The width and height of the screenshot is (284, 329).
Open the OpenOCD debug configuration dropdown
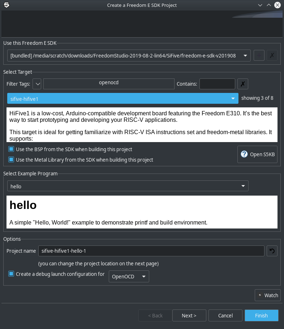(x=143, y=277)
